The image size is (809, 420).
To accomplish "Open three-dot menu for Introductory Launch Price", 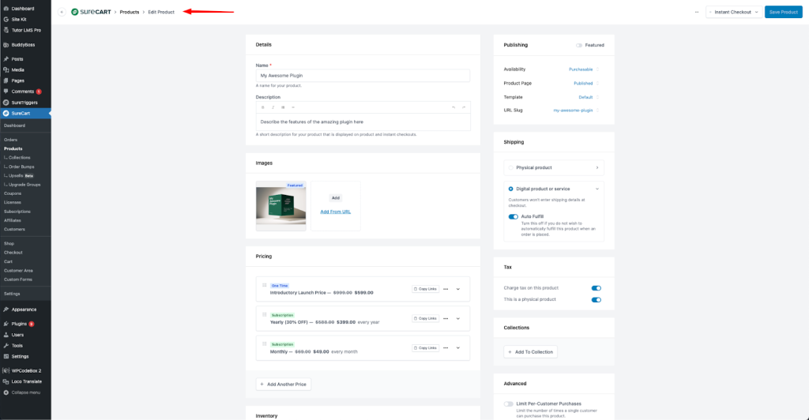I will pos(446,289).
